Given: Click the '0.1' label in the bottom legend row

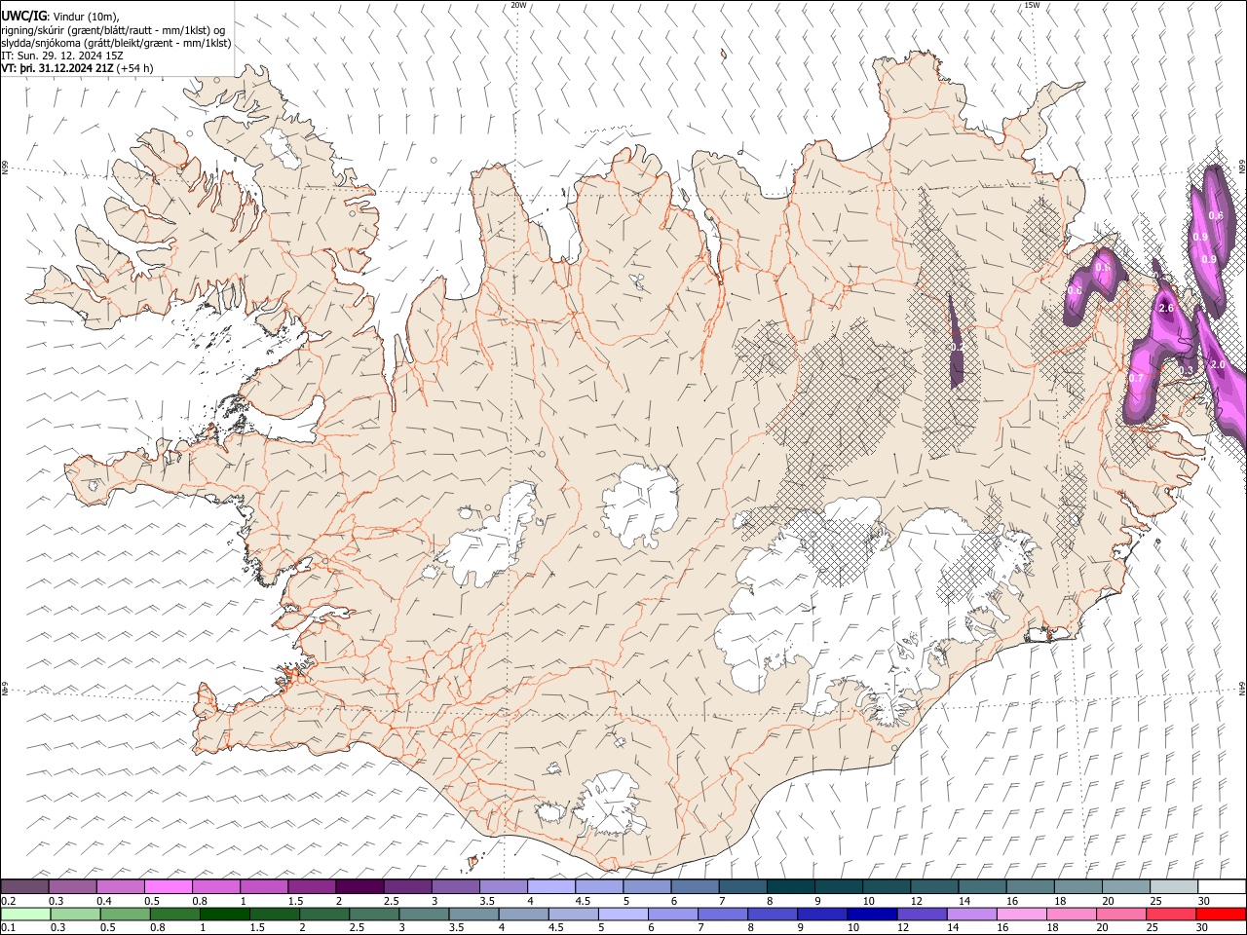Looking at the screenshot, I should point(8,927).
